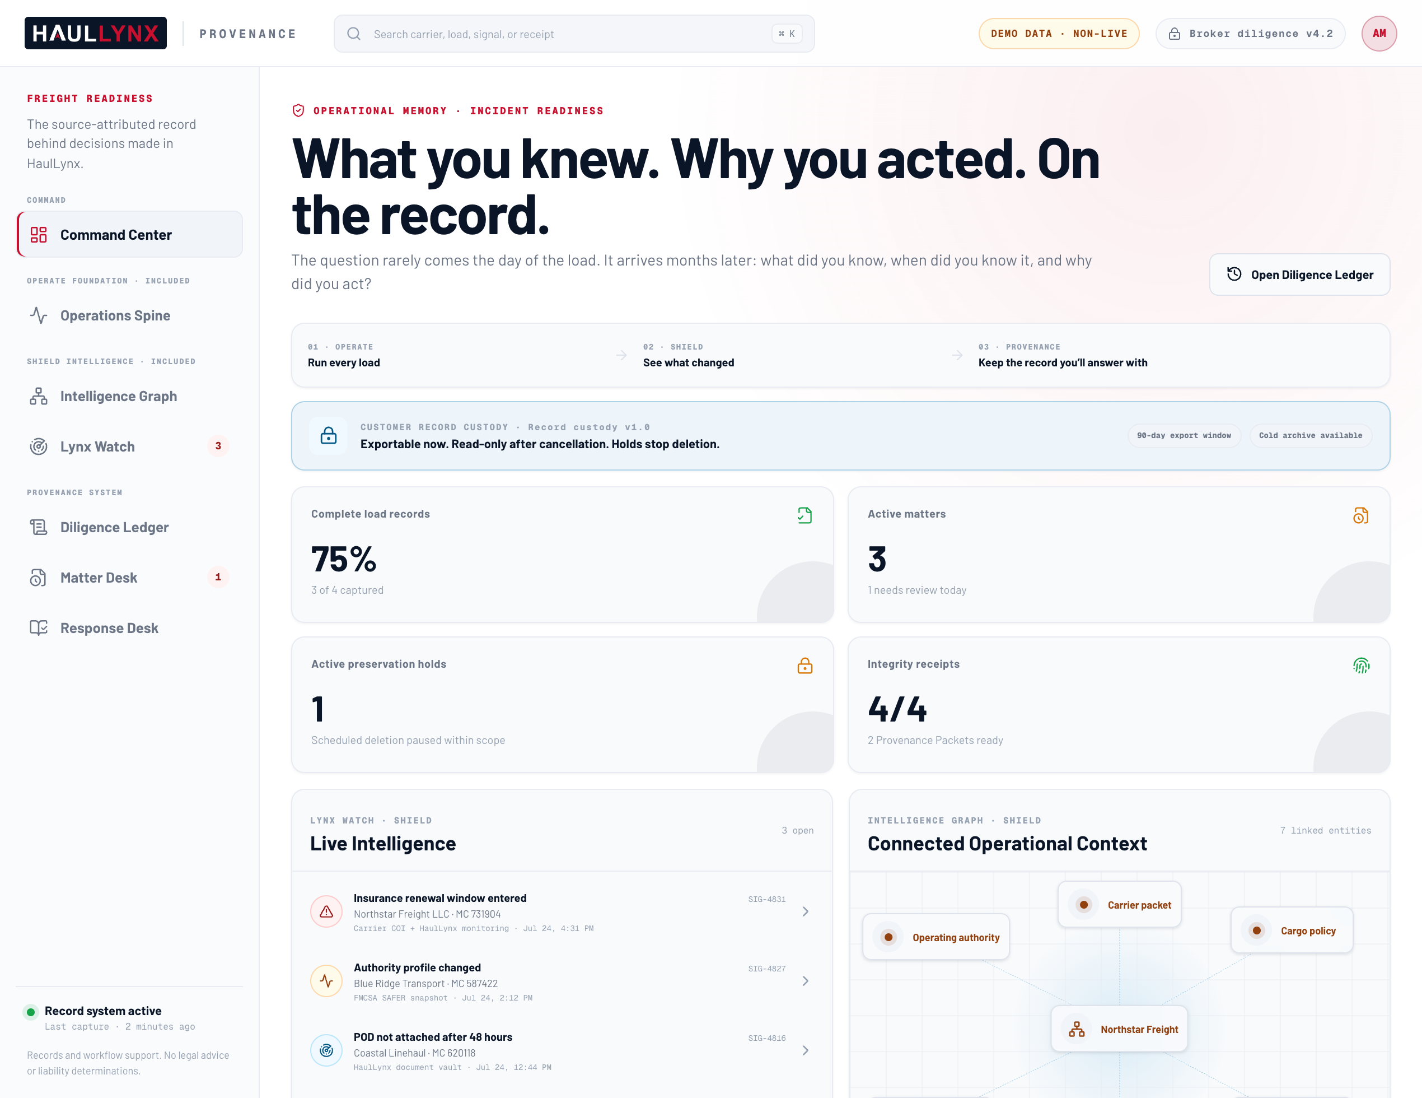The height and width of the screenshot is (1098, 1422).
Task: Open the Command Center nav item
Action: point(129,235)
